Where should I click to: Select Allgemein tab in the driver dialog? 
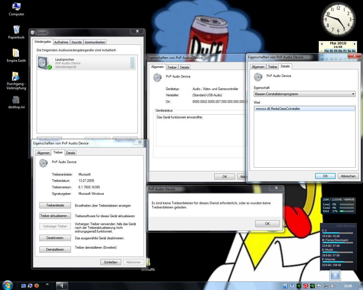pos(43,153)
